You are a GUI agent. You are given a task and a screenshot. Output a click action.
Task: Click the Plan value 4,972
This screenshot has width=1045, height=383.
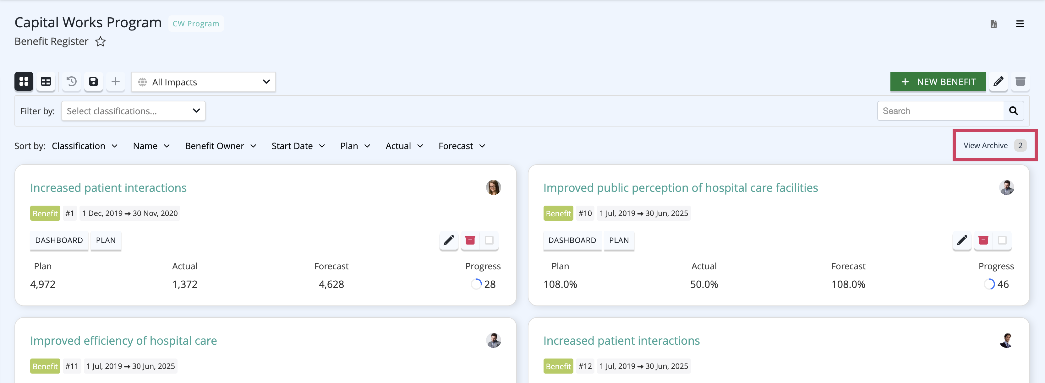point(43,284)
